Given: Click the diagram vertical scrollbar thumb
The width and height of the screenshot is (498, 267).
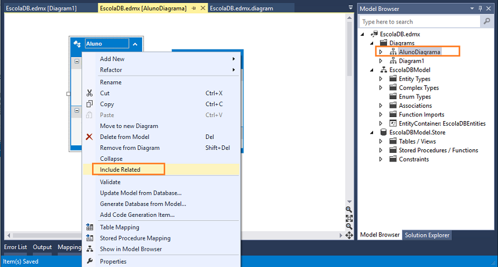Looking at the screenshot, I should [x=349, y=49].
